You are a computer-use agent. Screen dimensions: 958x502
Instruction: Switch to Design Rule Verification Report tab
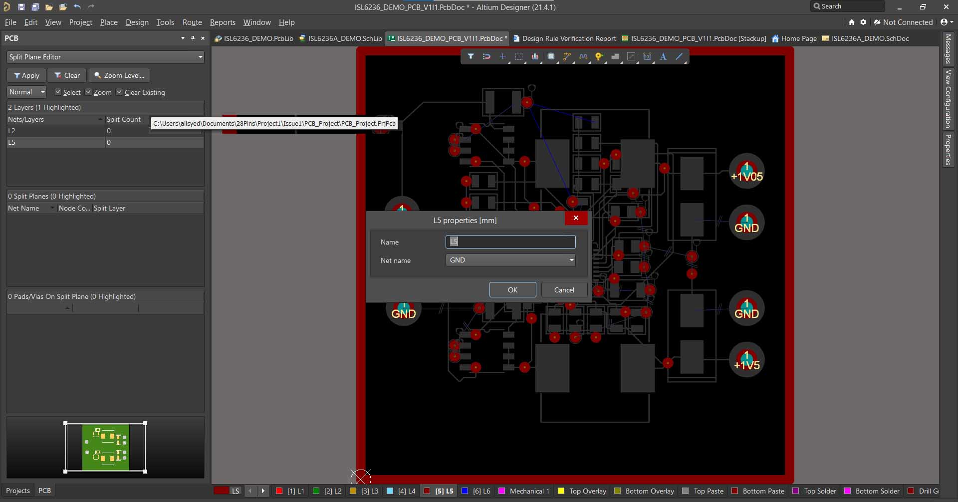(568, 38)
